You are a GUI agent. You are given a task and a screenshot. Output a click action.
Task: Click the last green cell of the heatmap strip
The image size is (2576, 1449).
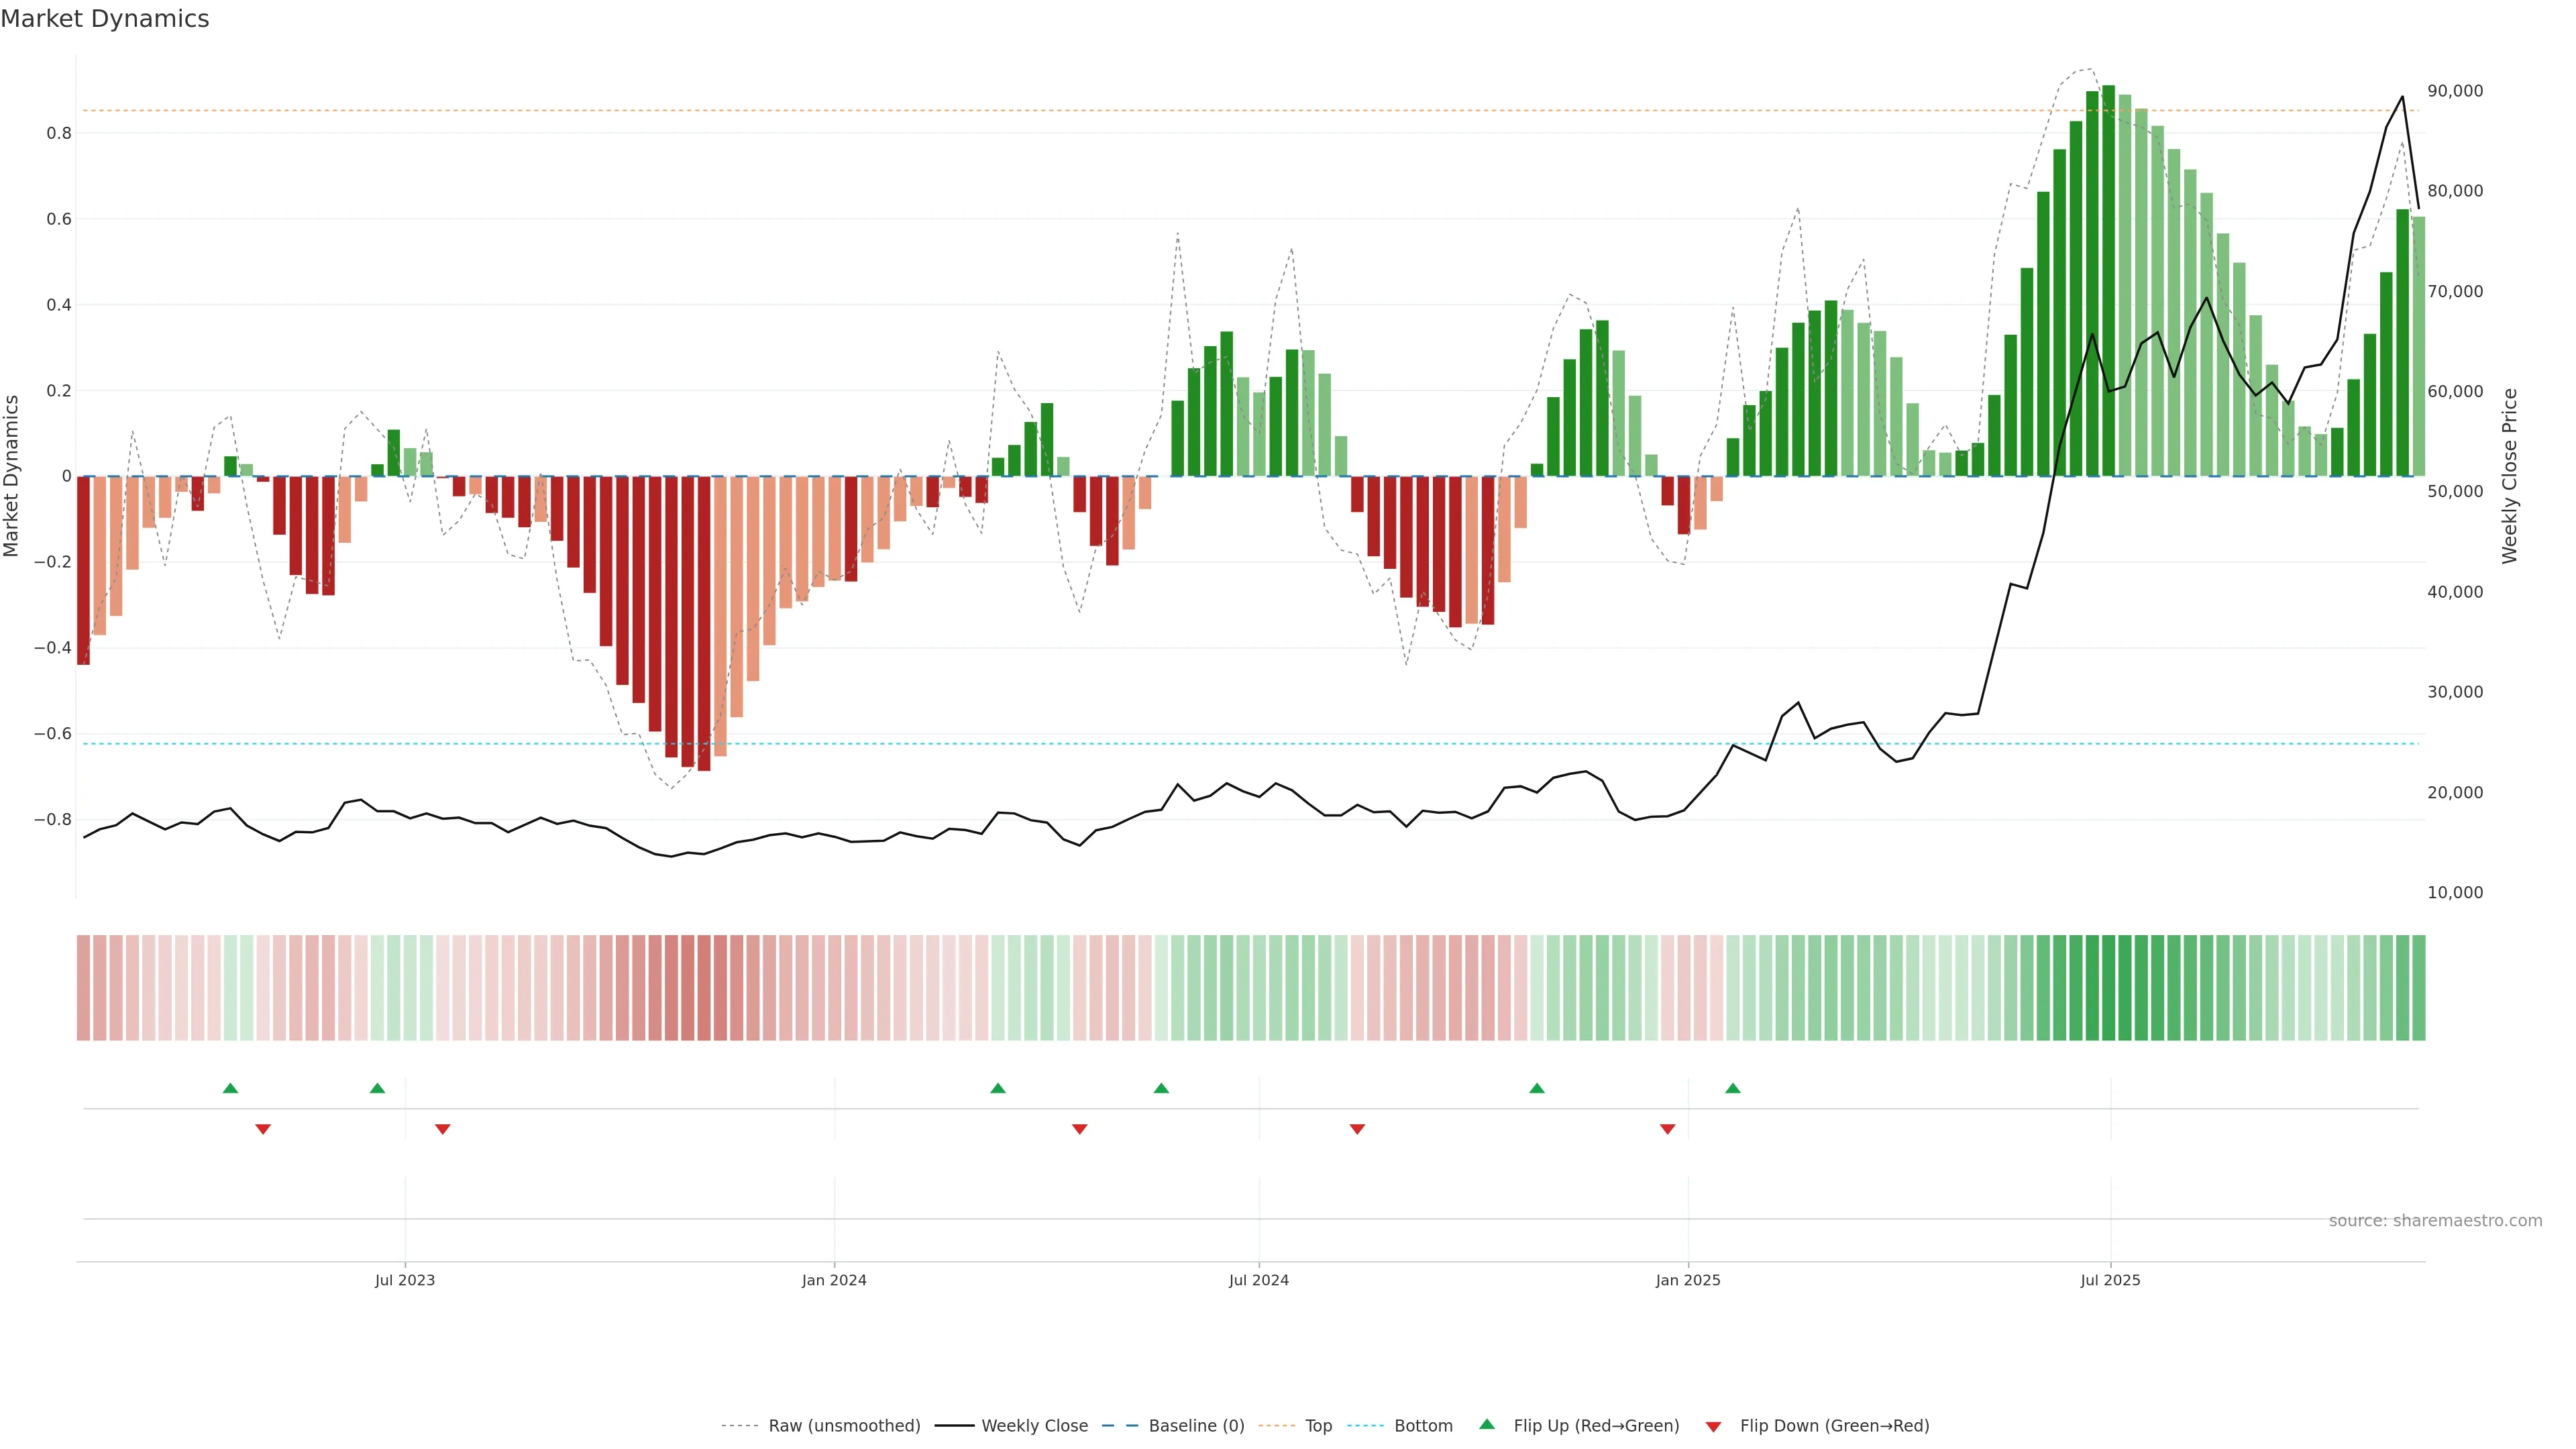click(x=2418, y=988)
